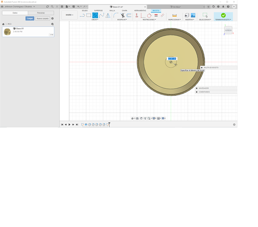Select the Spline sketch tool

[x=102, y=15]
